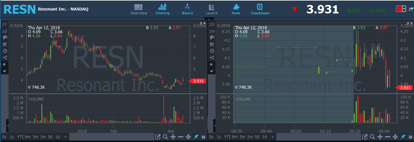Click the share icon on left chart
Viewport: 414px width, 142px height.
[5, 57]
